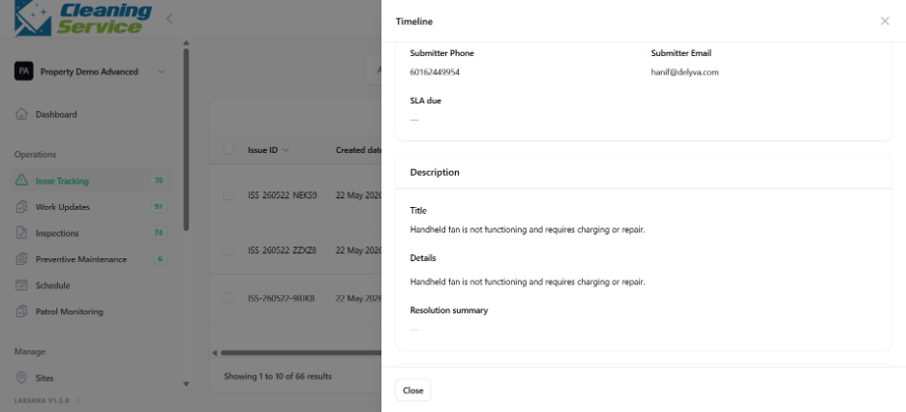
Task: Click the Issue Tracking warning triangle icon
Action: click(21, 181)
